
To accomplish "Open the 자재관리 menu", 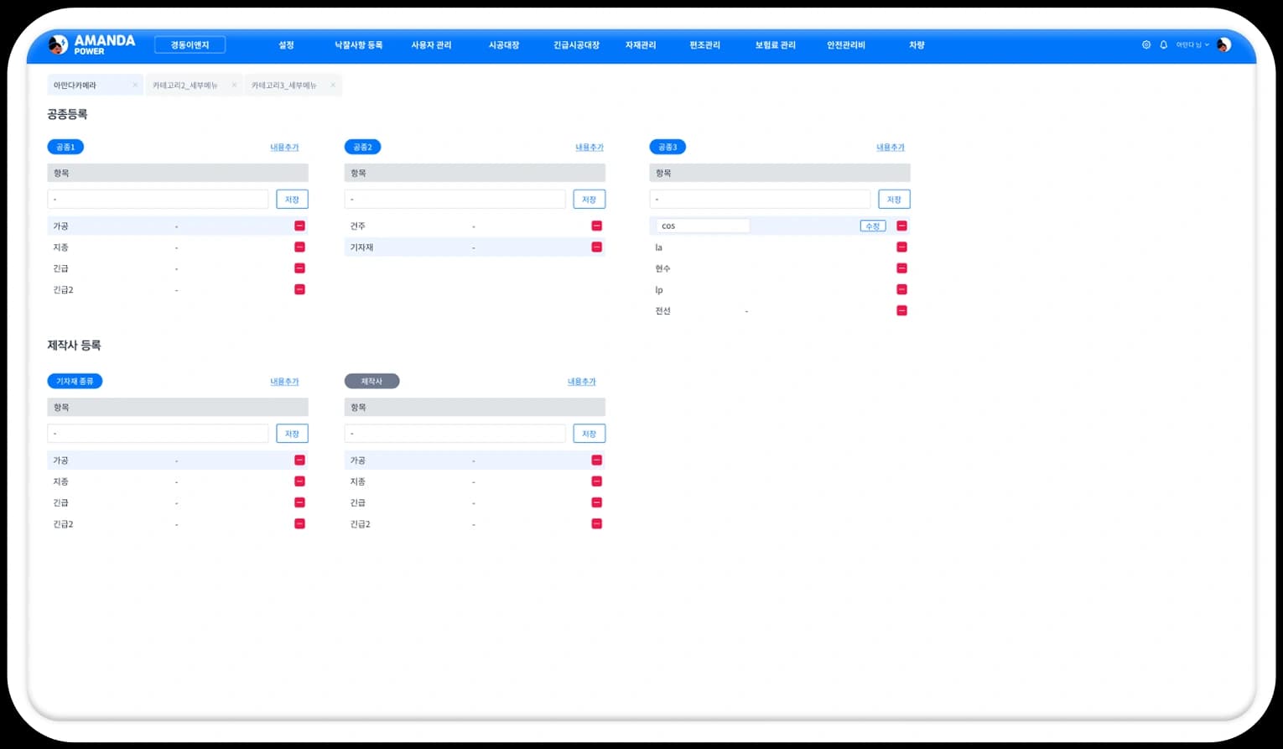I will pyautogui.click(x=640, y=45).
